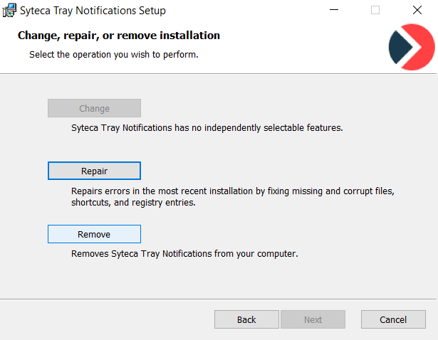Screen dimensions: 438x340
Task: Click the installer icon in the title bar
Action: 9,11
